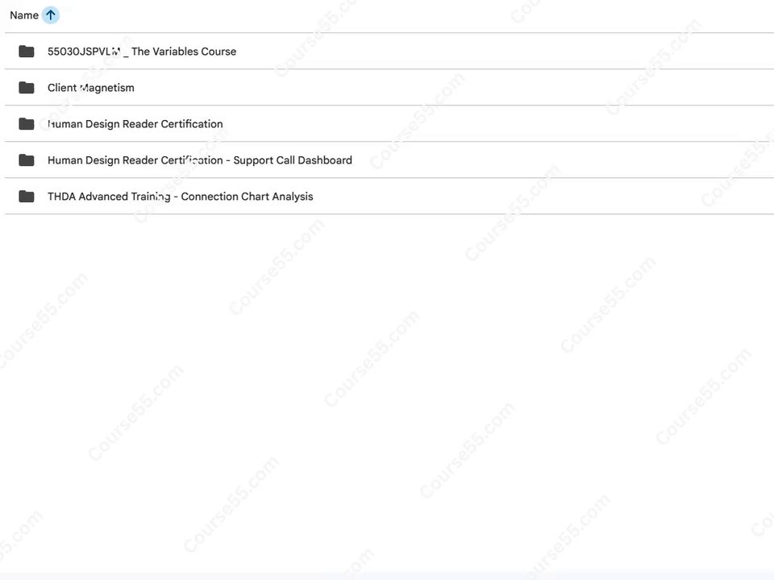
Task: Reverse sort direction with the blue arrow
Action: [50, 15]
